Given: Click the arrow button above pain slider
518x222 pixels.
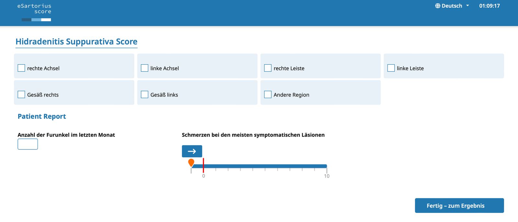Looking at the screenshot, I should tap(192, 151).
